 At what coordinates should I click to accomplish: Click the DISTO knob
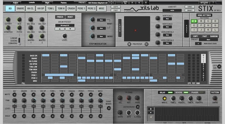(x=120, y=113)
